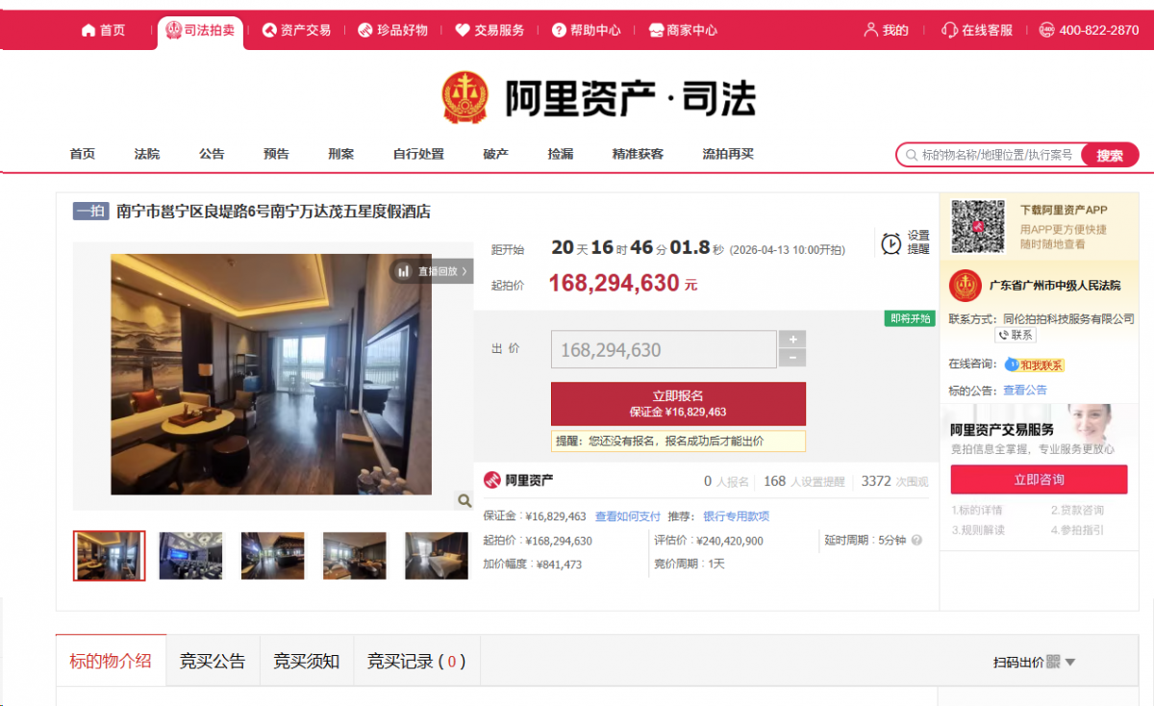The height and width of the screenshot is (706, 1154).
Task: Click the home icon labeled 首页 in top bar
Action: tap(88, 30)
